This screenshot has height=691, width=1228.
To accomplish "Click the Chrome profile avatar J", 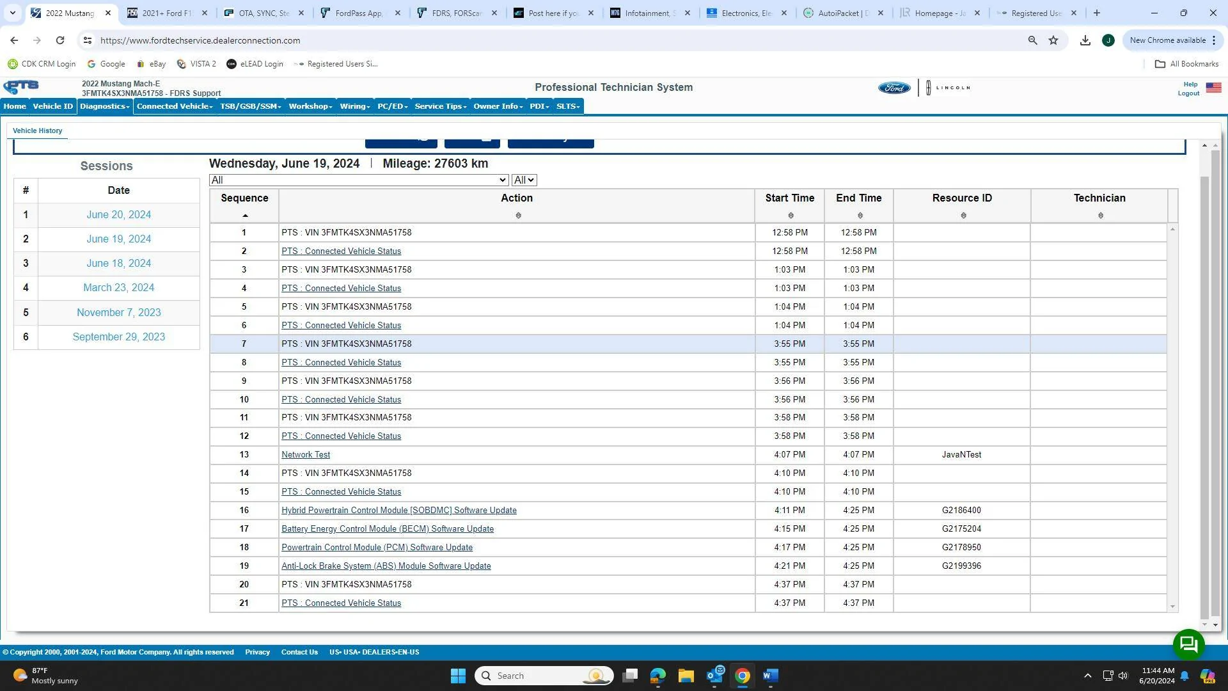I will (1108, 40).
